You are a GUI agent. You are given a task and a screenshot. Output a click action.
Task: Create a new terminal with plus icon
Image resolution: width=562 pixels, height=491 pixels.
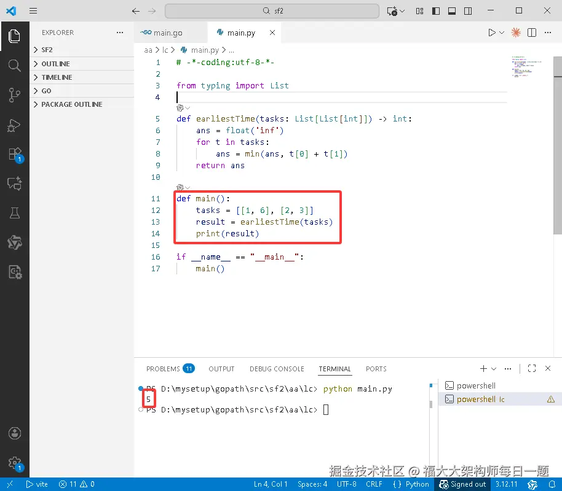click(483, 368)
